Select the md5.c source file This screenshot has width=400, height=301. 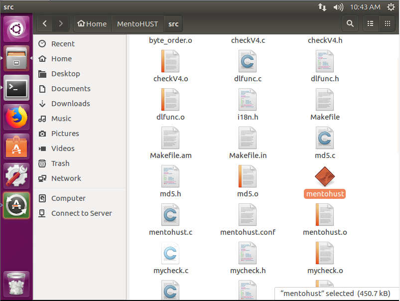coord(325,139)
